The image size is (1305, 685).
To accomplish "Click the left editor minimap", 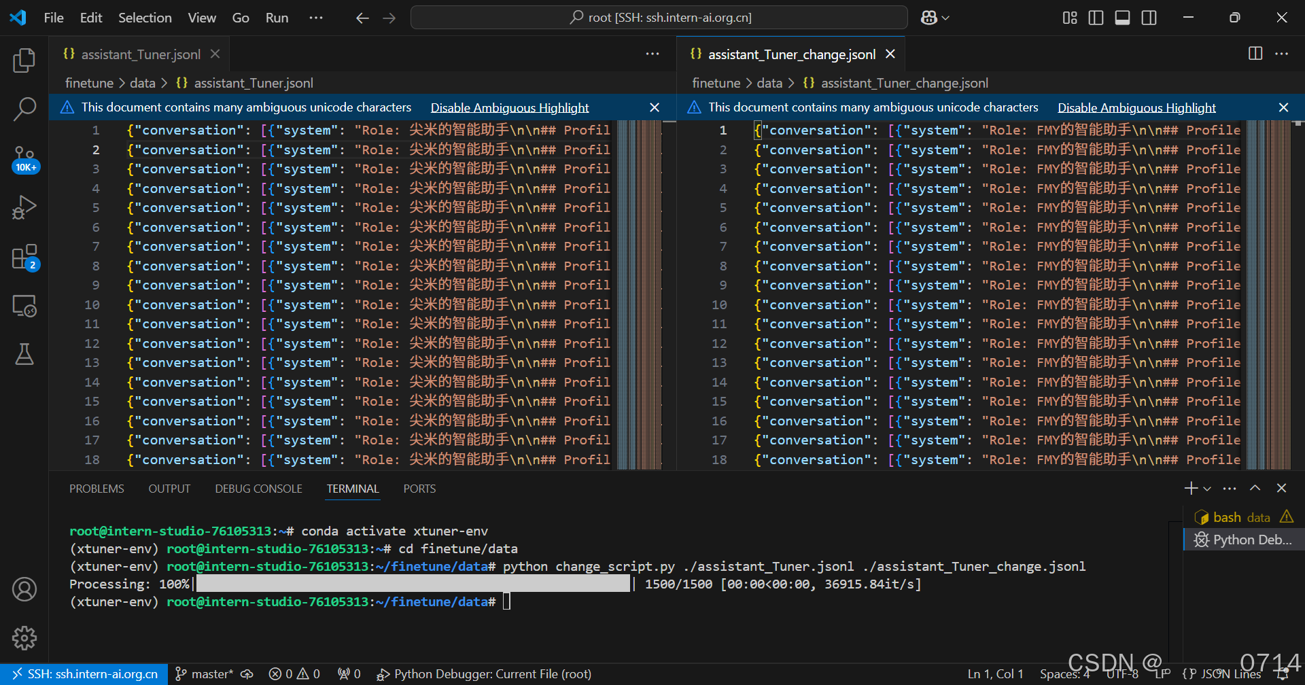I will pos(639,295).
